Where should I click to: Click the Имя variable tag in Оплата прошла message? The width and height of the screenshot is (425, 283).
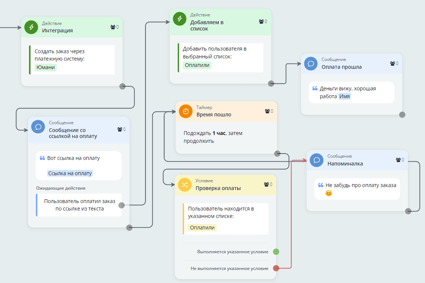click(345, 96)
